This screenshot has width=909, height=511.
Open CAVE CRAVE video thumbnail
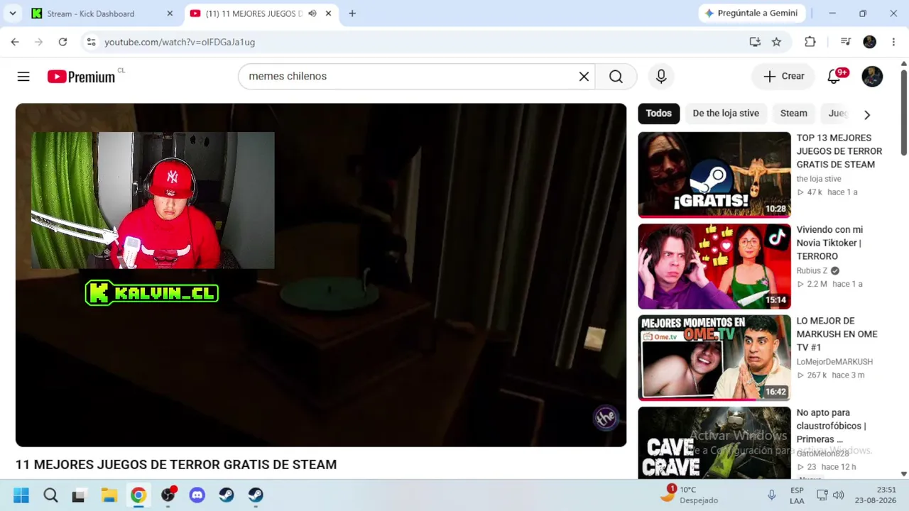click(x=714, y=443)
